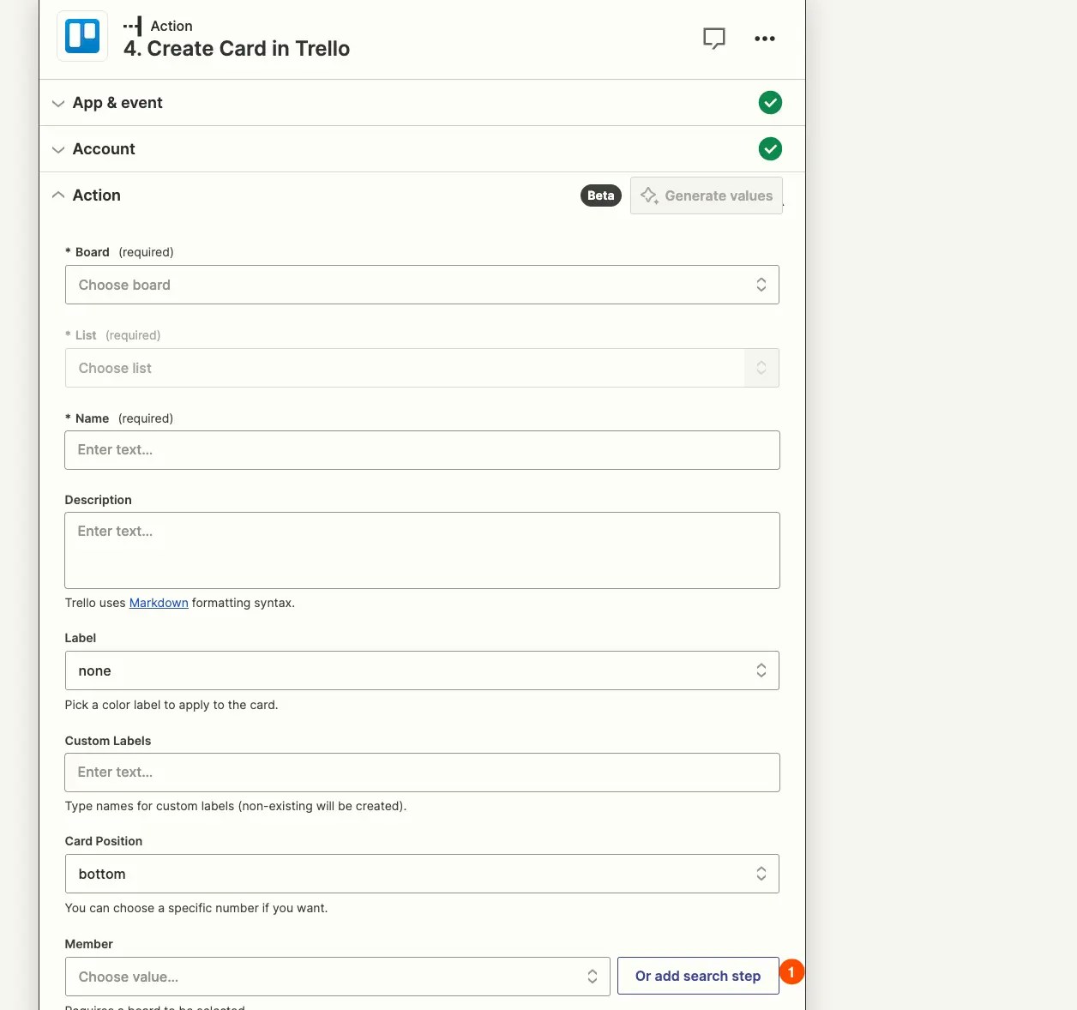Image resolution: width=1077 pixels, height=1010 pixels.
Task: Click the Custom Labels text field
Action: pos(422,773)
